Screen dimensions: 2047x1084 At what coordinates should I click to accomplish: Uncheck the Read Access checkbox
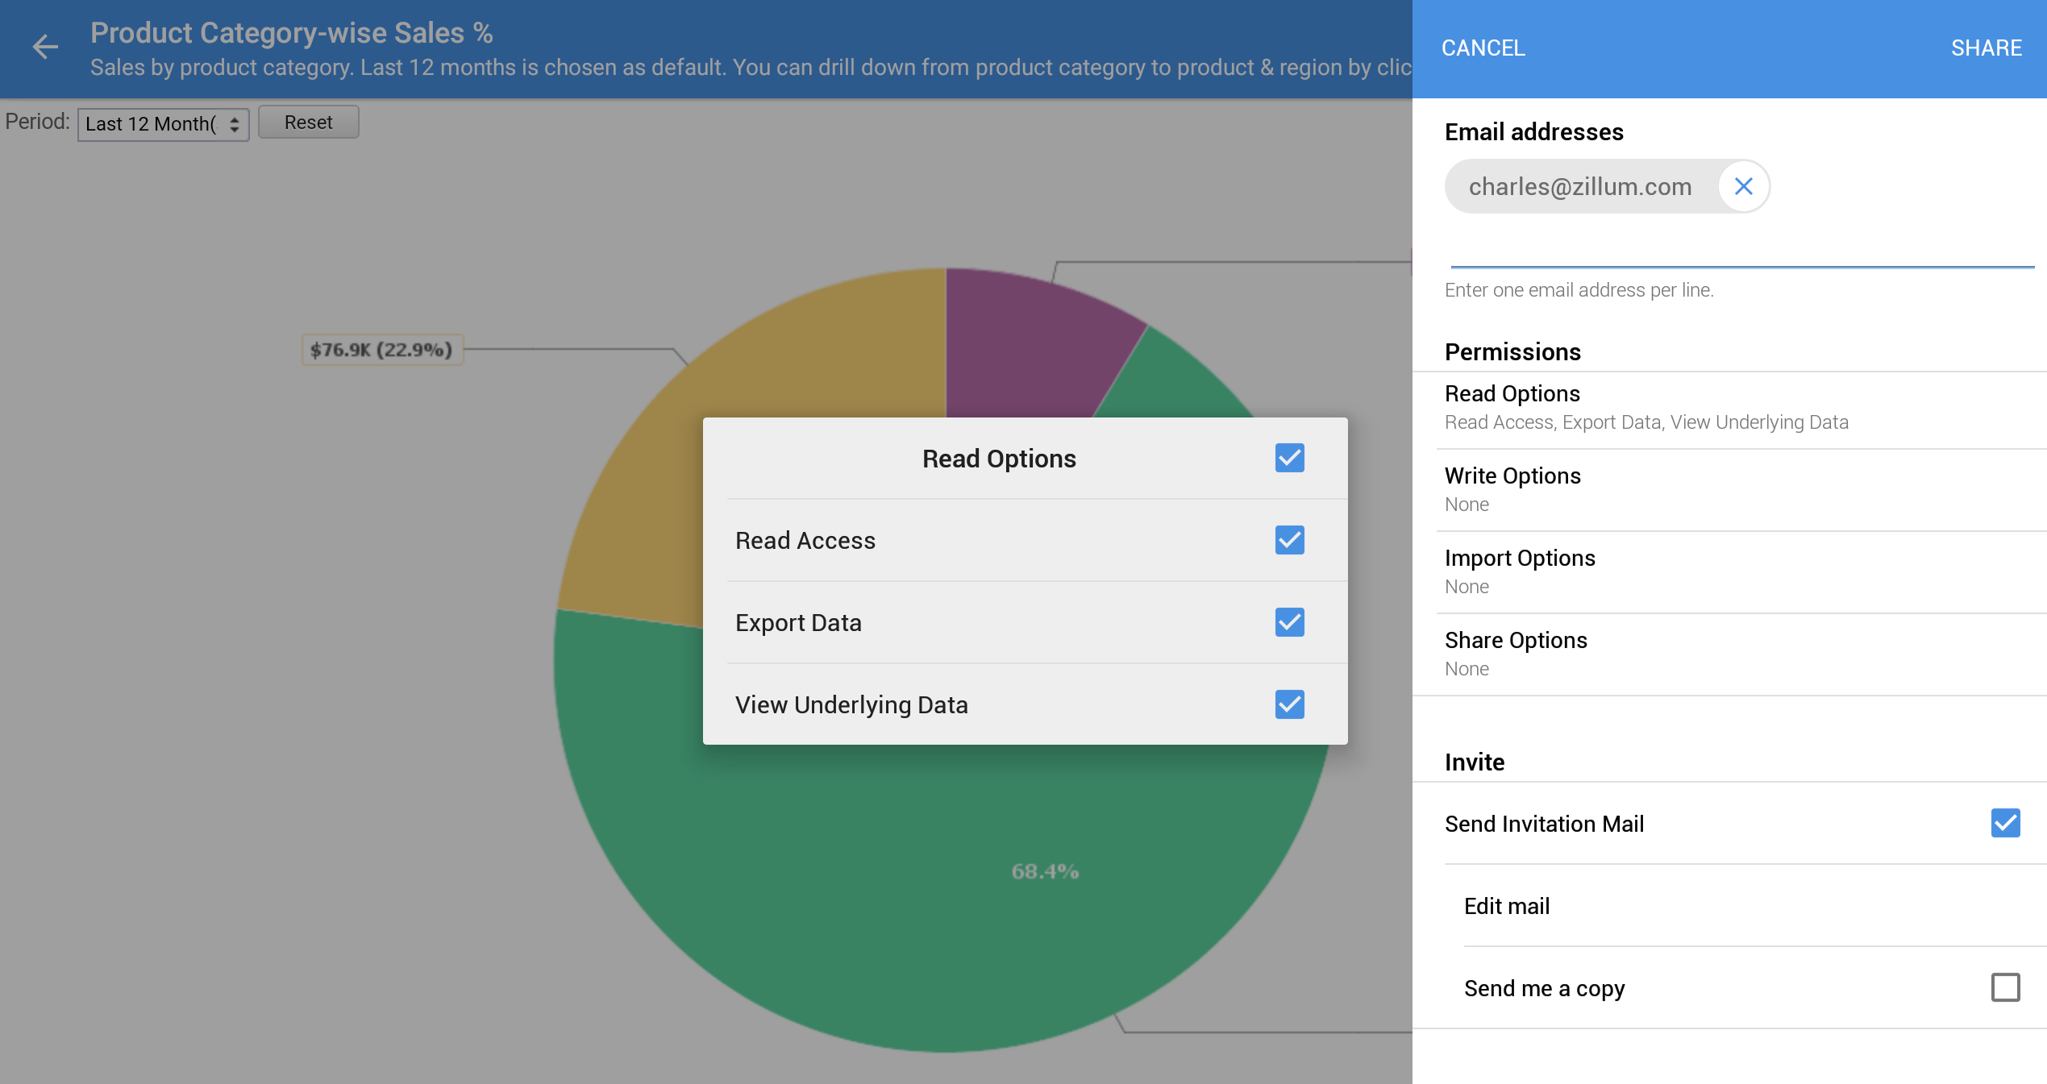(1289, 540)
